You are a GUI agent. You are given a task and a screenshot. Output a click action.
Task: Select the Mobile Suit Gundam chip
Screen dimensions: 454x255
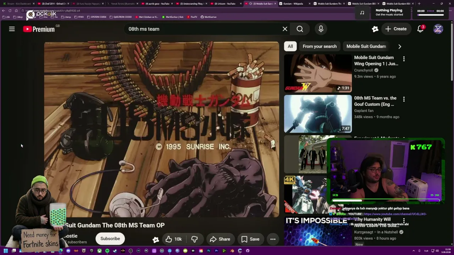tap(366, 46)
